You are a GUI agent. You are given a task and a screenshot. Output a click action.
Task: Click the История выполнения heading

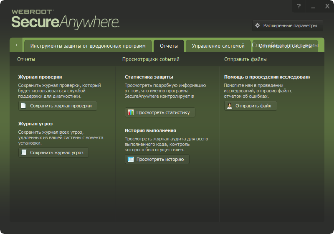point(150,130)
